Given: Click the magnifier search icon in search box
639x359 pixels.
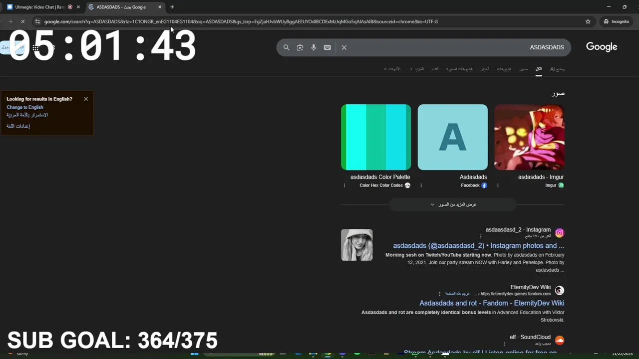Looking at the screenshot, I should [x=286, y=47].
